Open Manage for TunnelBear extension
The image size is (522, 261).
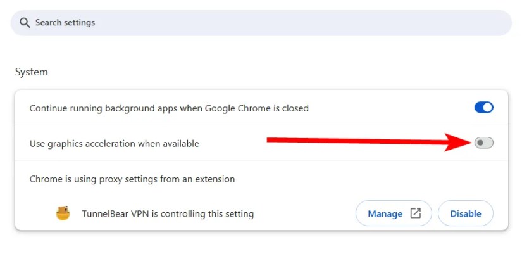pyautogui.click(x=393, y=213)
